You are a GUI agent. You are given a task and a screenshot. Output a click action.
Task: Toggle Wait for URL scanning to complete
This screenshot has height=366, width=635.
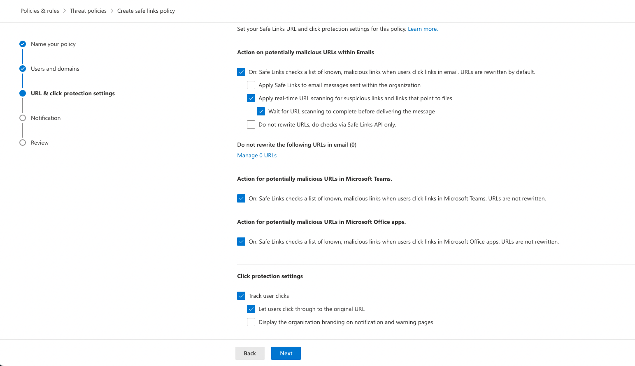[x=261, y=111]
